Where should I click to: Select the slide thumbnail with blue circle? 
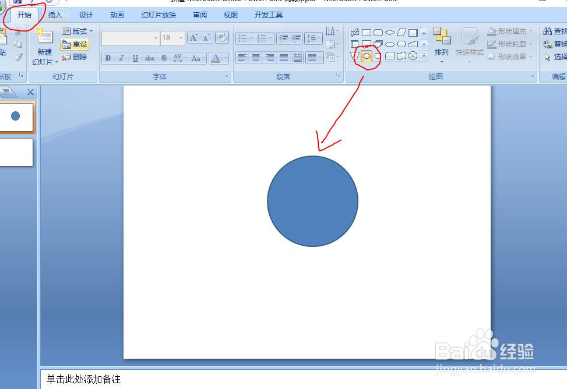[16, 117]
